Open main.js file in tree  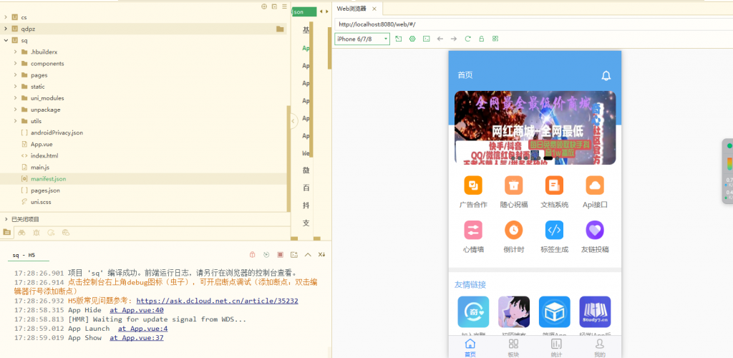[40, 168]
